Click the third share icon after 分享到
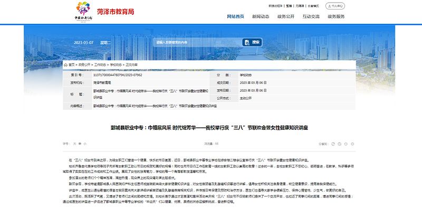422x208 pixels. [346, 144]
